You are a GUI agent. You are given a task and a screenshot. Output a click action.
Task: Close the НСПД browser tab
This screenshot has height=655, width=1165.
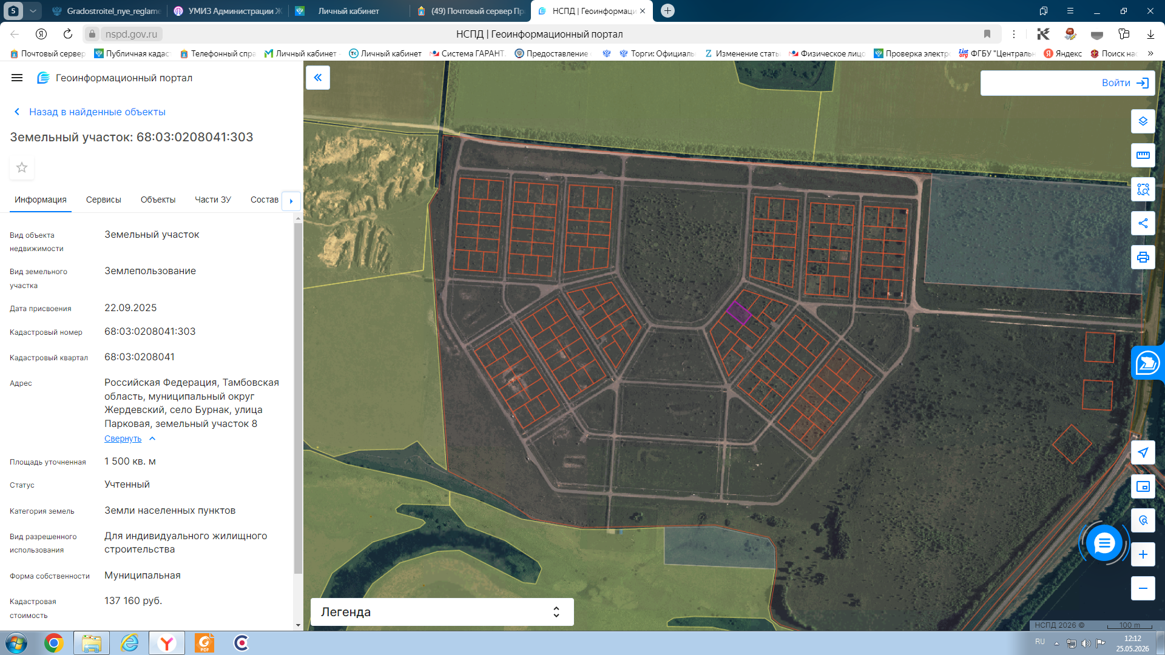tap(643, 11)
